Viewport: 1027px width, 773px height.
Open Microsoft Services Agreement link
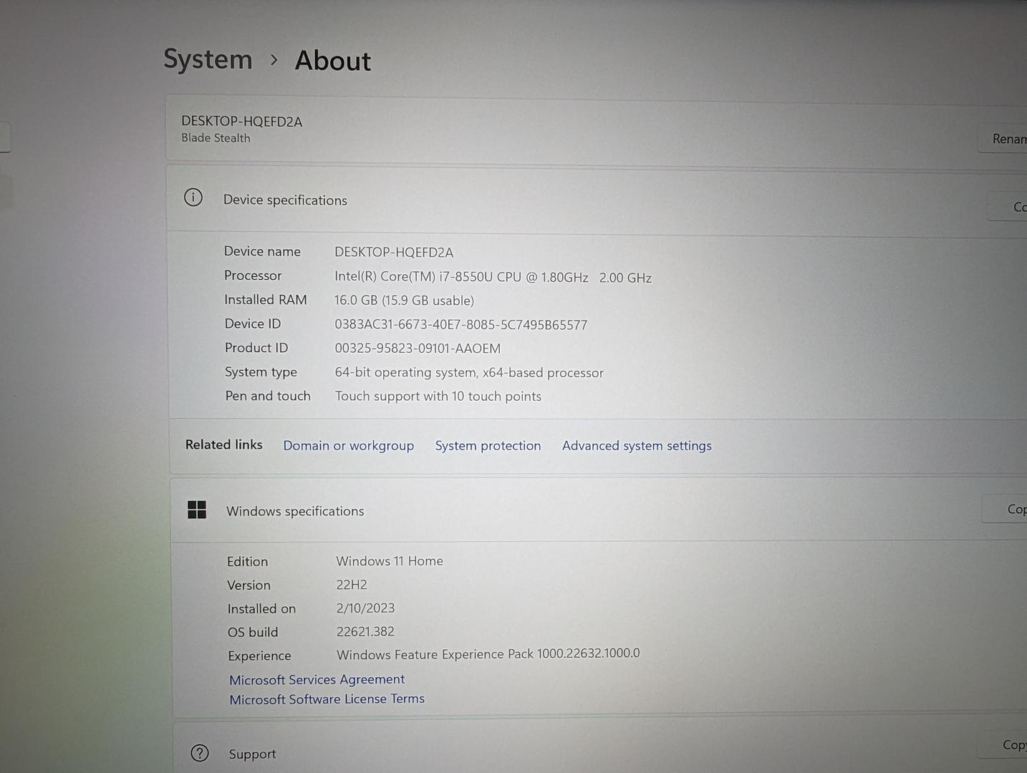(x=317, y=679)
